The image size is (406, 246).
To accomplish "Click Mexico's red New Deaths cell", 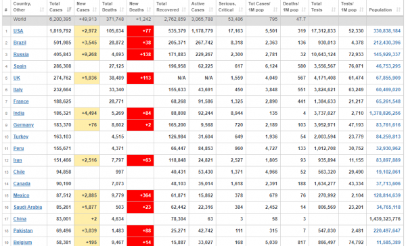I will click(x=140, y=195).
